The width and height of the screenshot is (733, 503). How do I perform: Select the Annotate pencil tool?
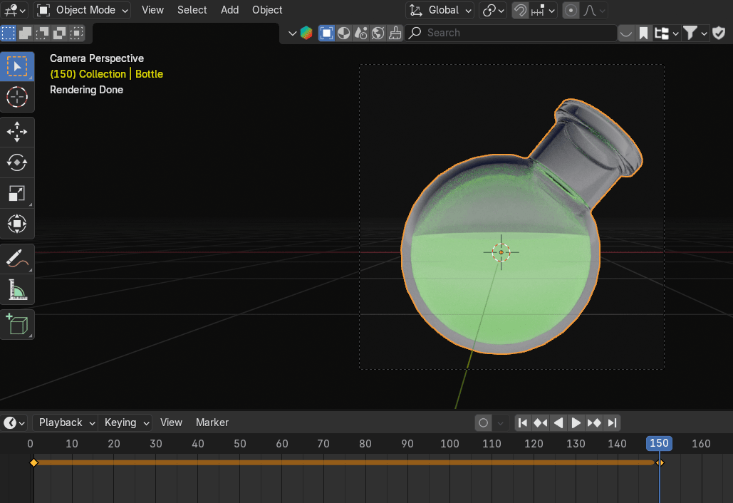[17, 259]
